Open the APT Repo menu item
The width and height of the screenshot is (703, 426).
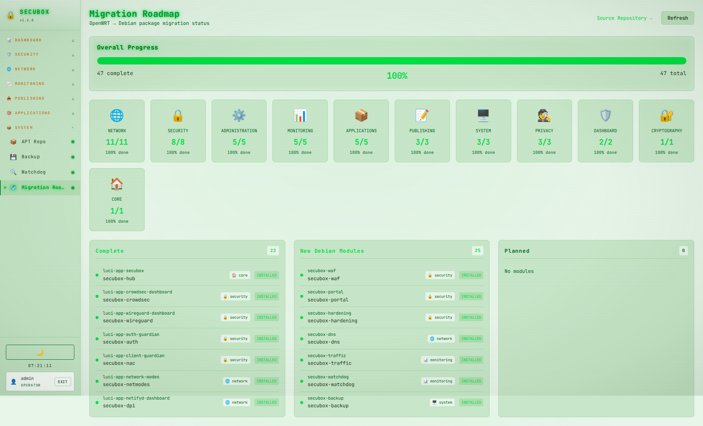click(x=34, y=142)
